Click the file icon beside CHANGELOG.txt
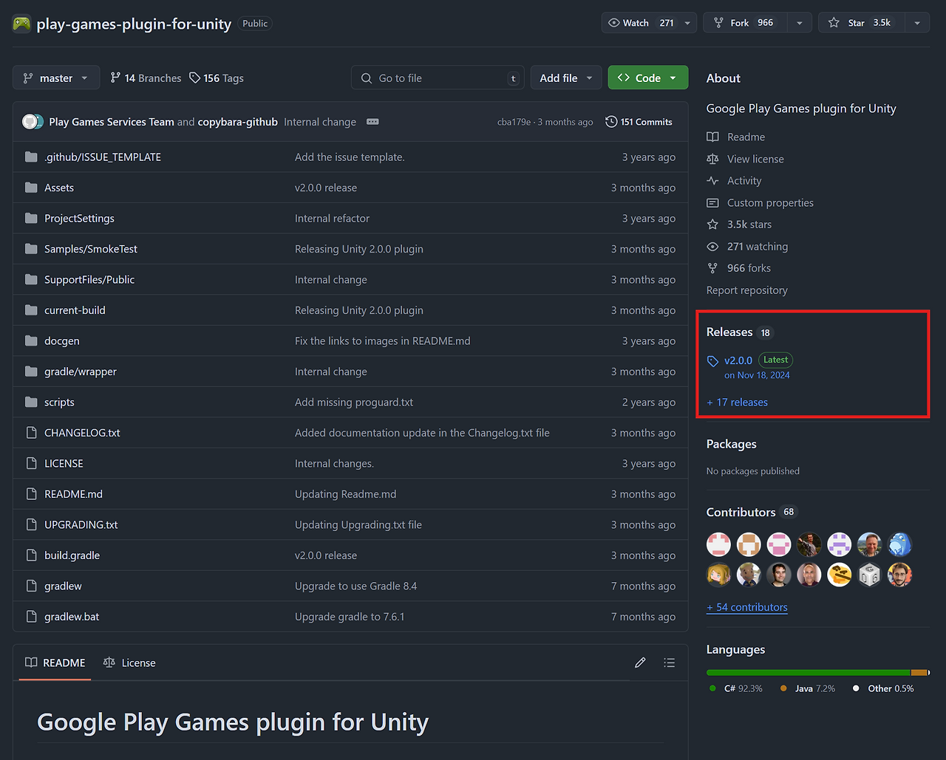The image size is (946, 760). pyautogui.click(x=31, y=433)
